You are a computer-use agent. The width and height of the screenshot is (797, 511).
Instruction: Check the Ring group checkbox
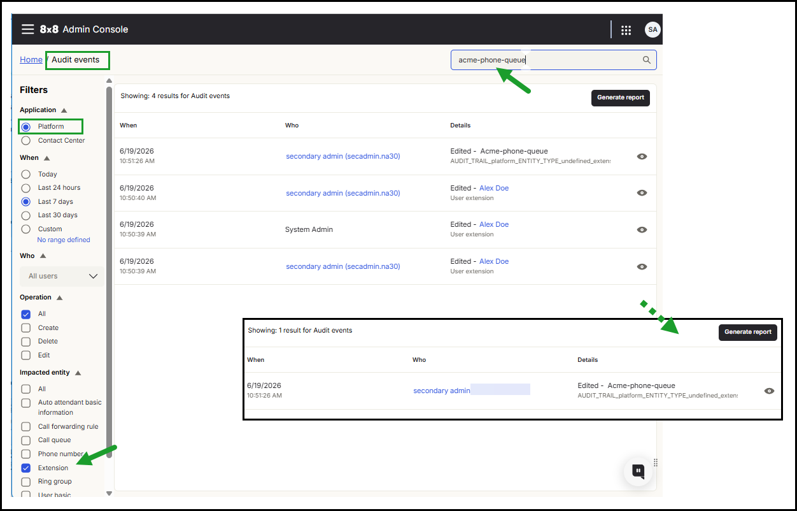click(x=26, y=482)
